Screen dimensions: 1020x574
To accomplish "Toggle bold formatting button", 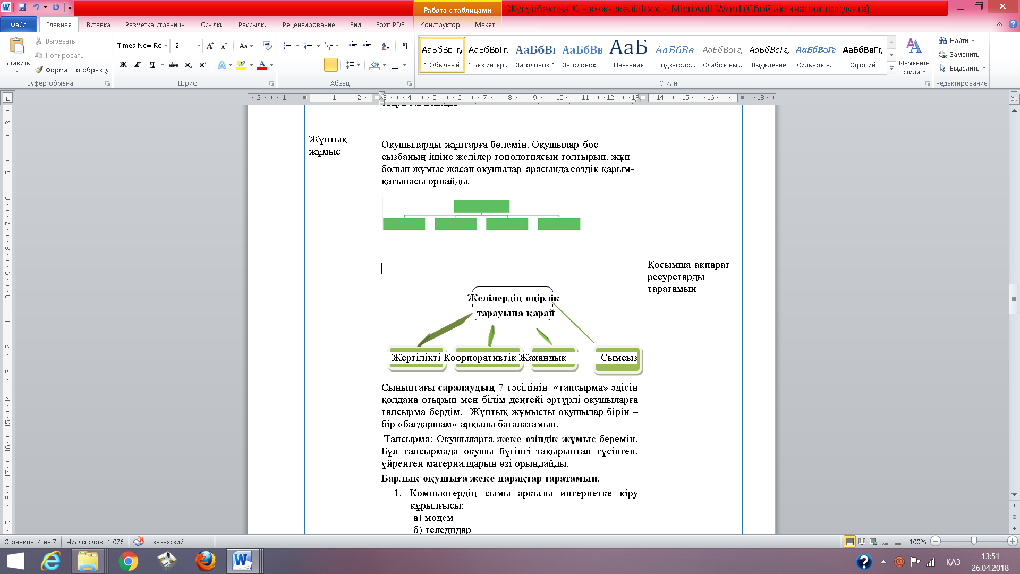I will click(123, 65).
